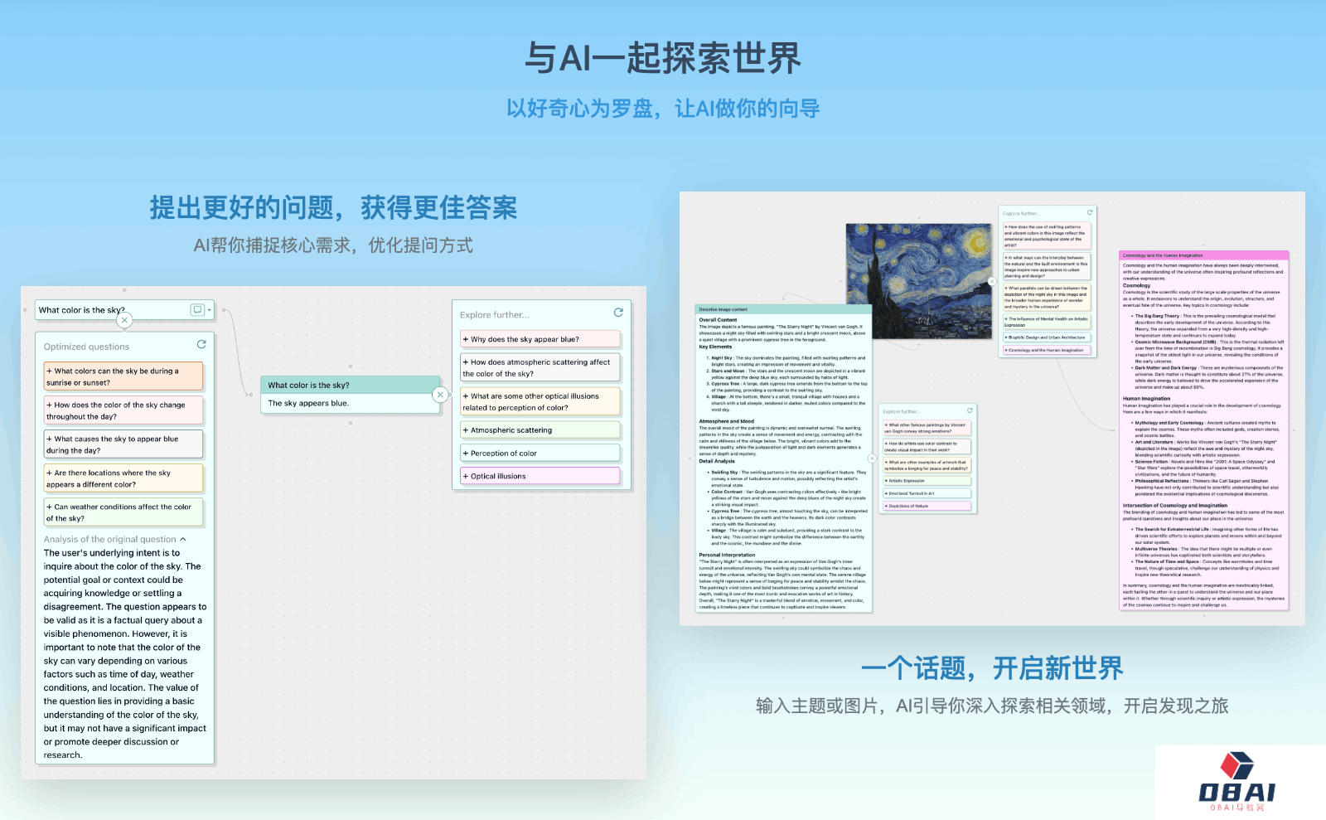Refresh the Optimized questions list
This screenshot has width=1326, height=820.
tap(201, 344)
